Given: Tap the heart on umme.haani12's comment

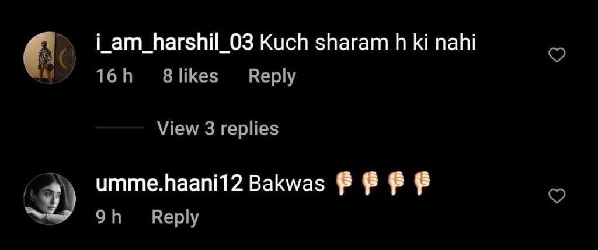Looking at the screenshot, I should coord(557,196).
